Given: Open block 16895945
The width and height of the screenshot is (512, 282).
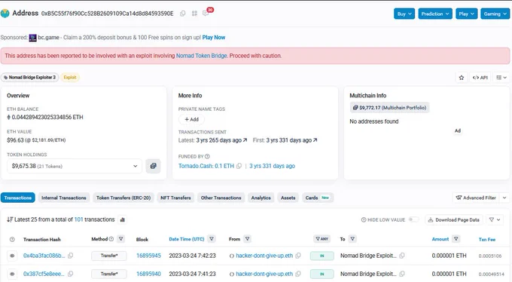Looking at the screenshot, I should tap(148, 256).
